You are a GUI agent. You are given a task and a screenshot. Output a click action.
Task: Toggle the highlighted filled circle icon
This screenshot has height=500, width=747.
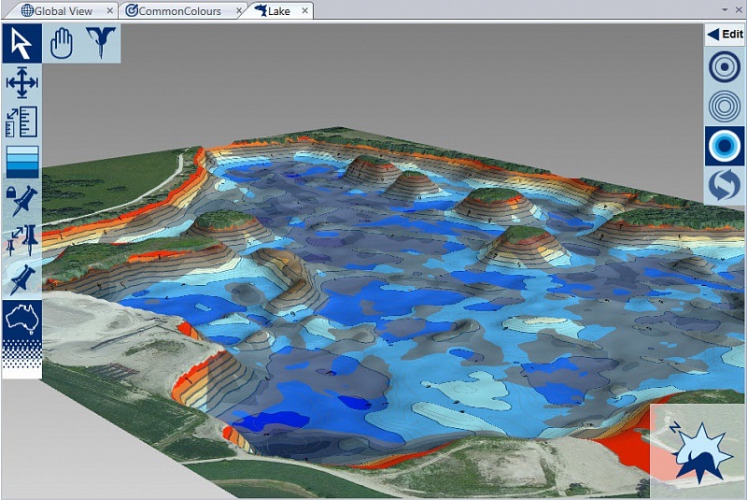click(725, 146)
